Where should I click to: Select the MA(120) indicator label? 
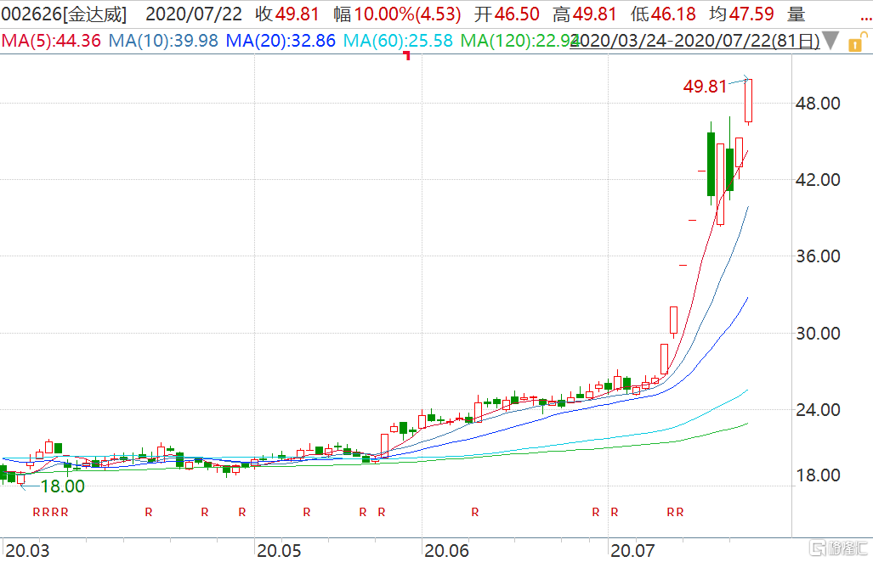(x=519, y=41)
